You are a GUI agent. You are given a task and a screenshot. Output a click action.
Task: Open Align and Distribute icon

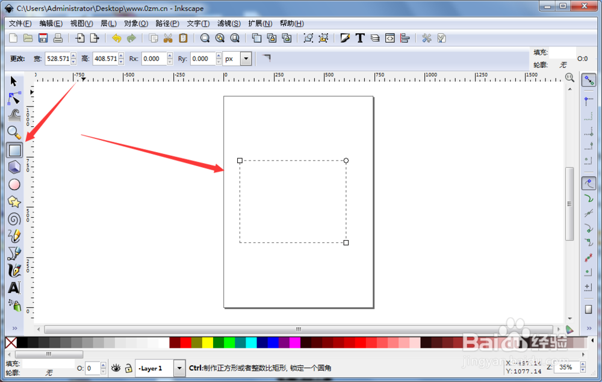405,38
